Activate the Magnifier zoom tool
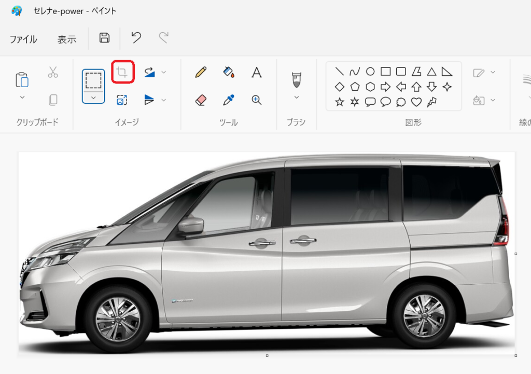 256,100
